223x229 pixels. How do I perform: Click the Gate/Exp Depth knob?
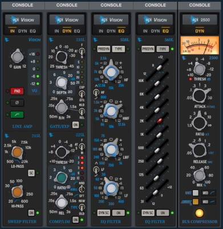pos(62,82)
